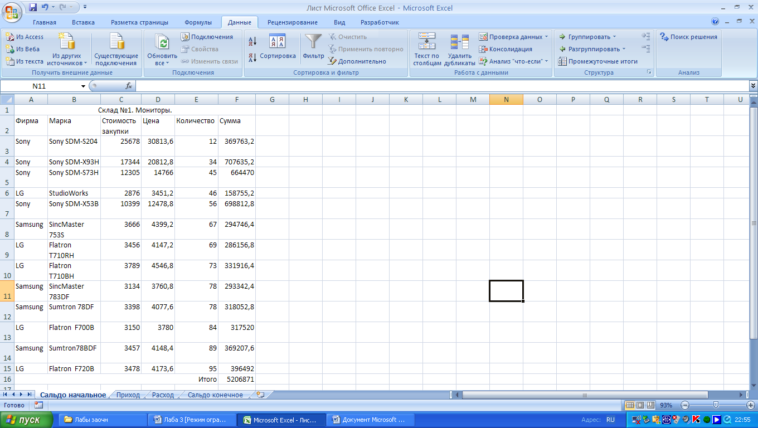Toggle the Фильтр funnel
The image size is (758, 428).
coord(313,47)
